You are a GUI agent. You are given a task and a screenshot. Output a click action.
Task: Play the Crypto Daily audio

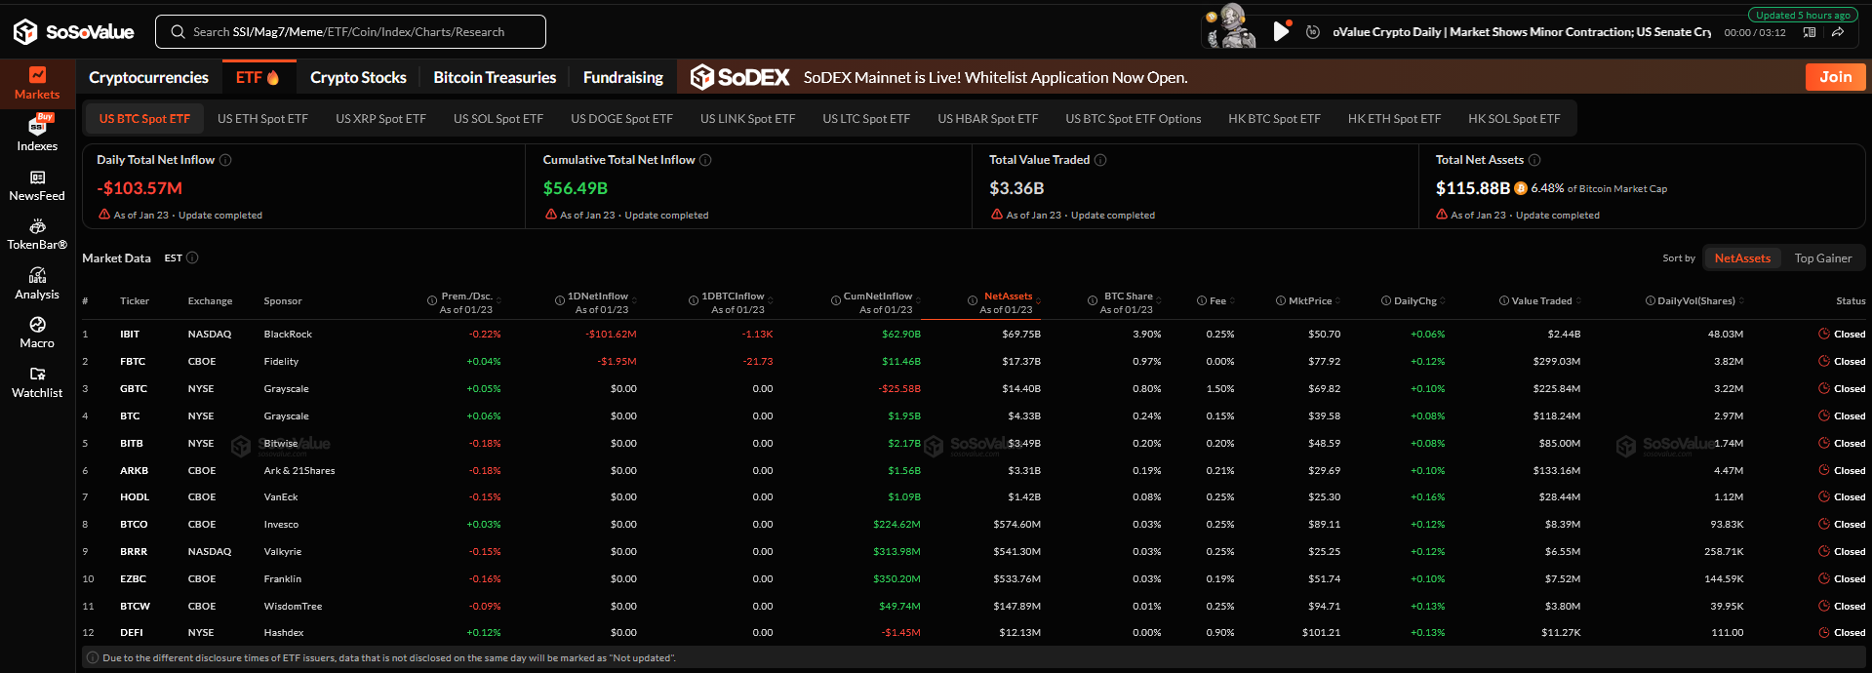pyautogui.click(x=1281, y=31)
